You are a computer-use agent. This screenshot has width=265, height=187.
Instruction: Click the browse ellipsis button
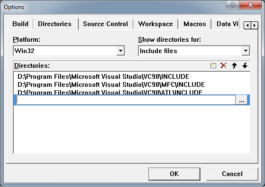coord(242,100)
